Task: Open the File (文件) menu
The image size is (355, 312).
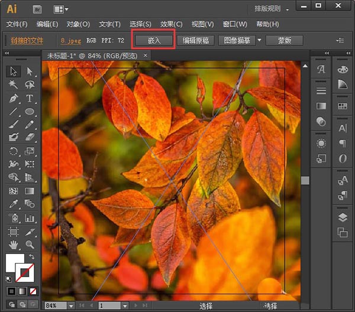Action: pos(17,24)
